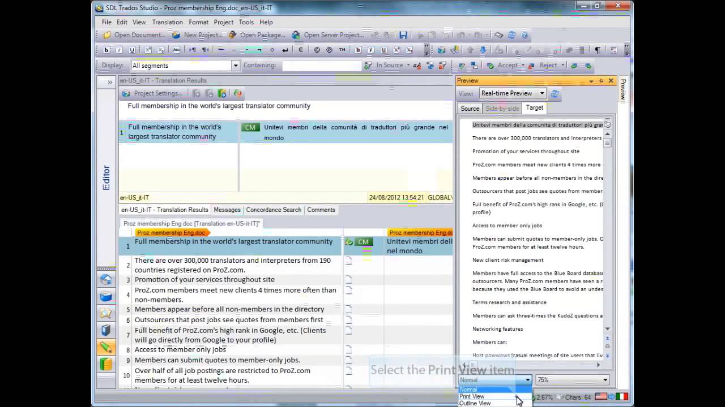Image resolution: width=725 pixels, height=407 pixels.
Task: Select Print View from the dropdown list
Action: [495, 396]
